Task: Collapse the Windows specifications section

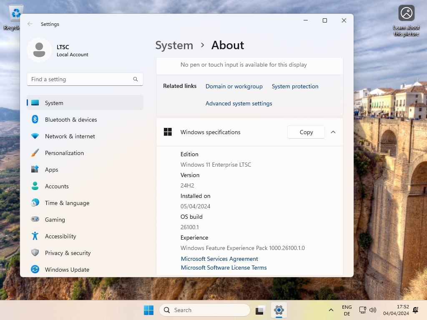Action: tap(333, 132)
